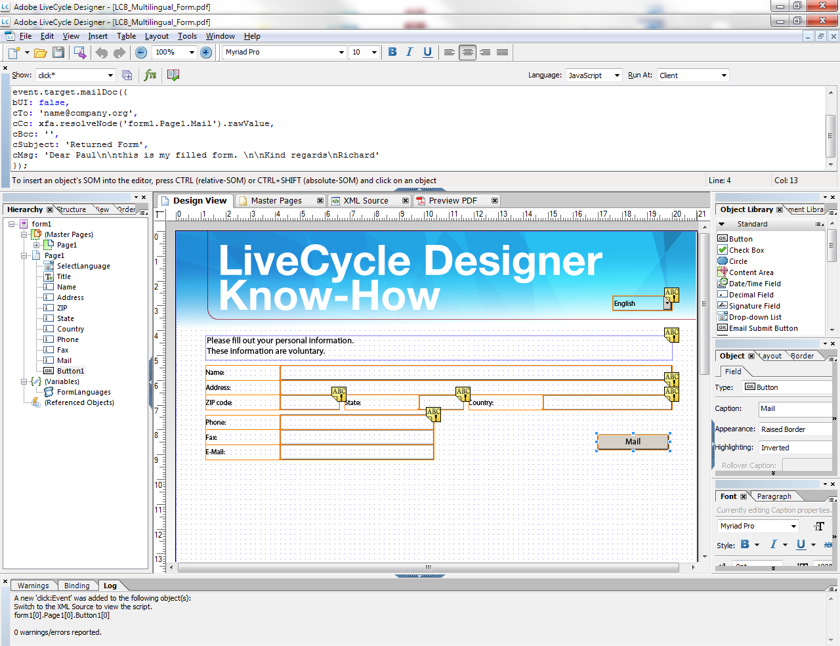This screenshot has width=840, height=646.
Task: Expand the Page1 node under Master Pages
Action: coord(37,246)
